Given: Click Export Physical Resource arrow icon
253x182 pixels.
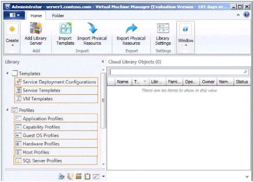Looking at the screenshot, I should pos(131,28).
